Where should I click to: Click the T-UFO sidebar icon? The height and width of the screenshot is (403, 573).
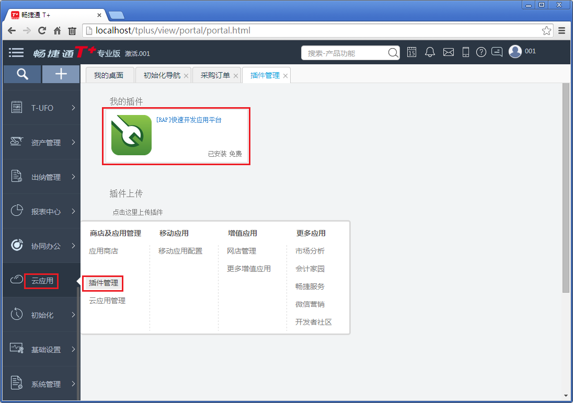click(x=17, y=108)
